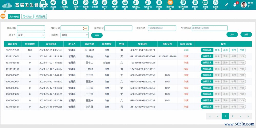The height and width of the screenshot is (128, 256).
Task: Focus the 医疗证号 input field
Action: [118, 28]
